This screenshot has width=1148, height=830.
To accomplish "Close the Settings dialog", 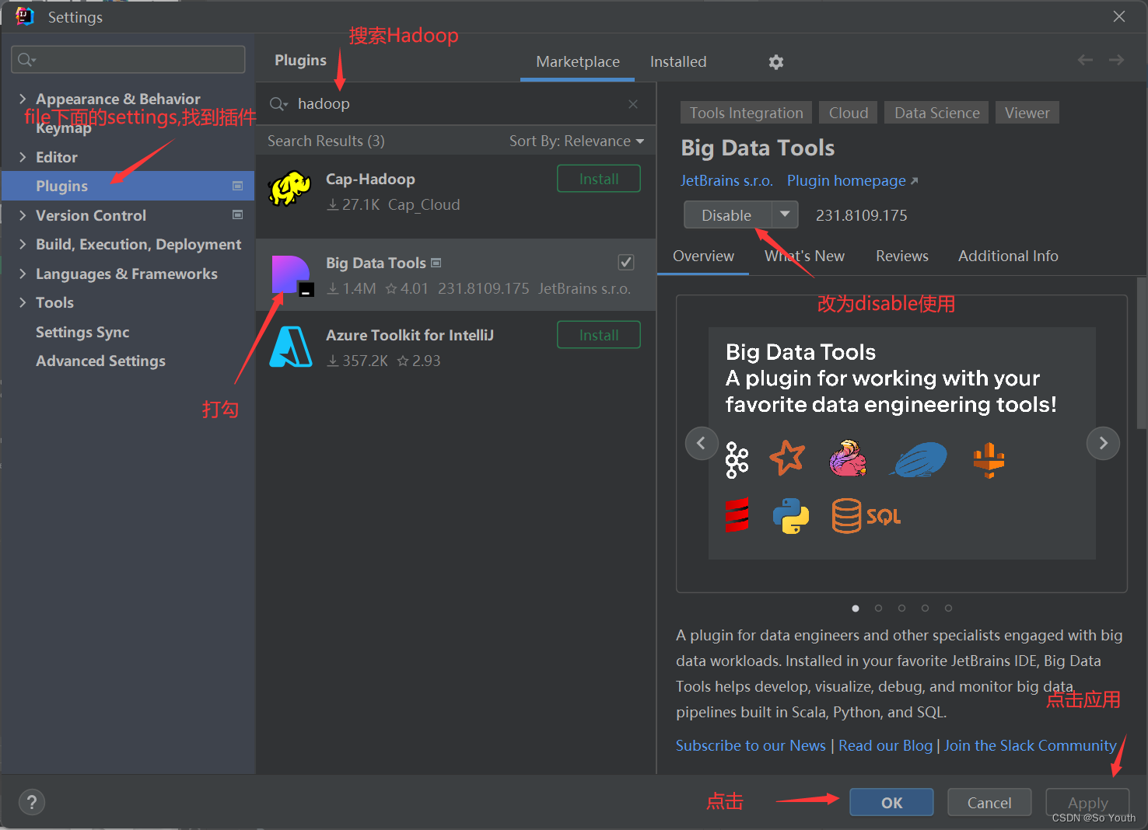I will click(1118, 16).
